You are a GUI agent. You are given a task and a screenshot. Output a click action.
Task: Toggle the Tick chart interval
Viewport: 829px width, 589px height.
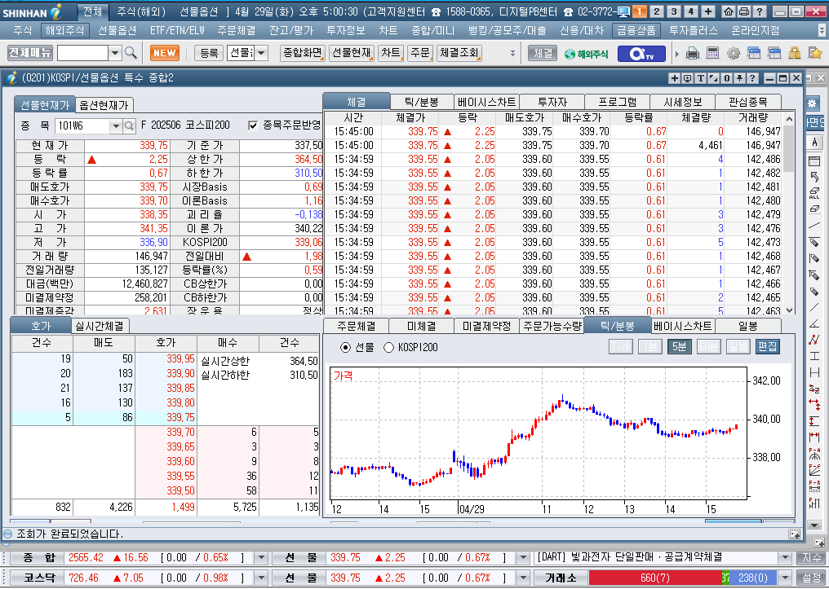pyautogui.click(x=621, y=346)
